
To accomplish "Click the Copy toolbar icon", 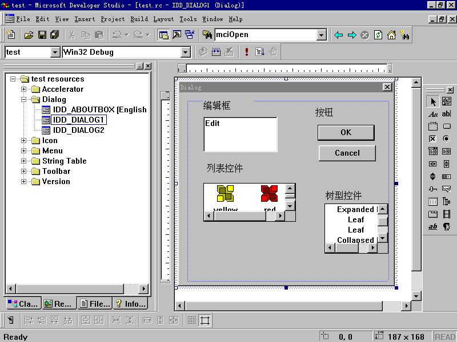I will 86,35.
